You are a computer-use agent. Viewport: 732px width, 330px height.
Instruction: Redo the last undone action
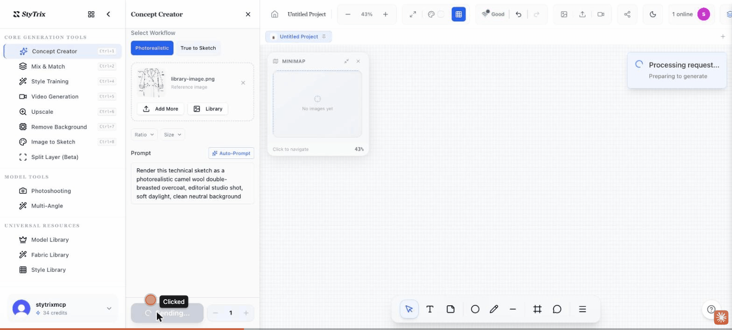(x=537, y=14)
